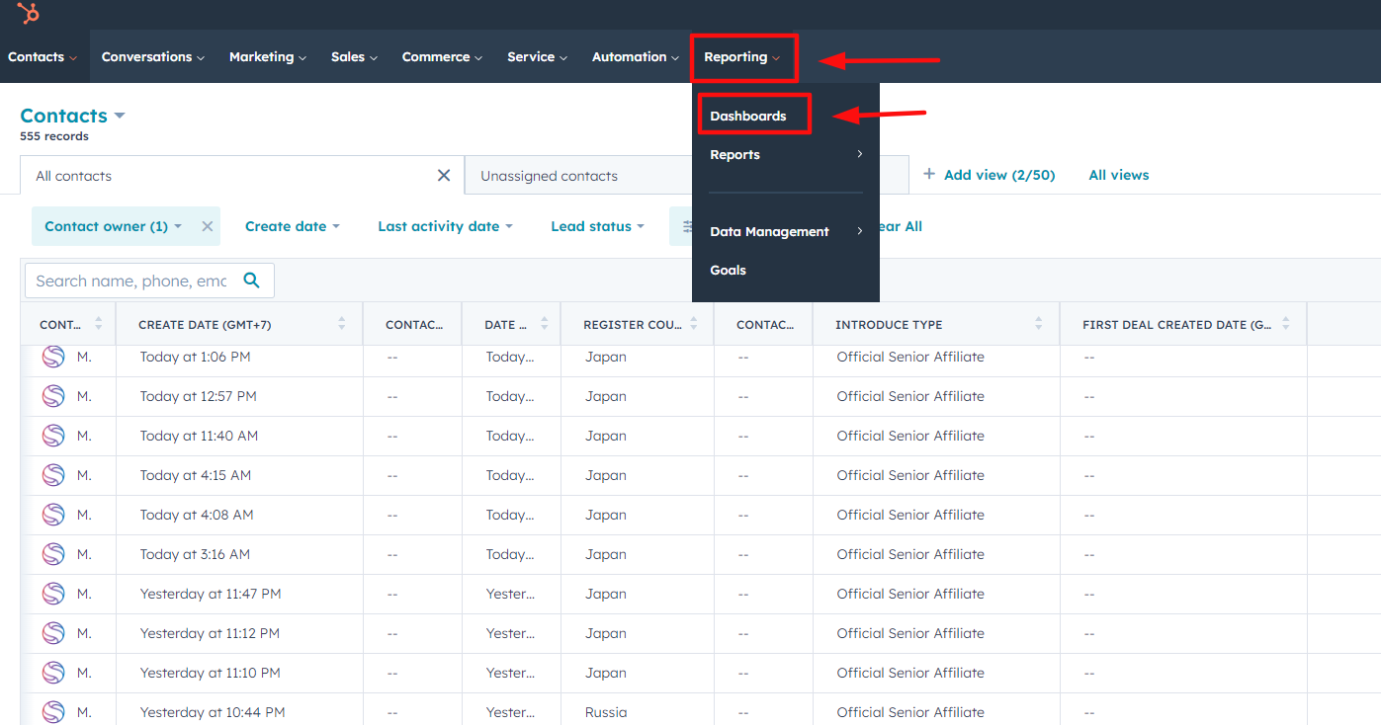Focus the contact search input field

130,281
